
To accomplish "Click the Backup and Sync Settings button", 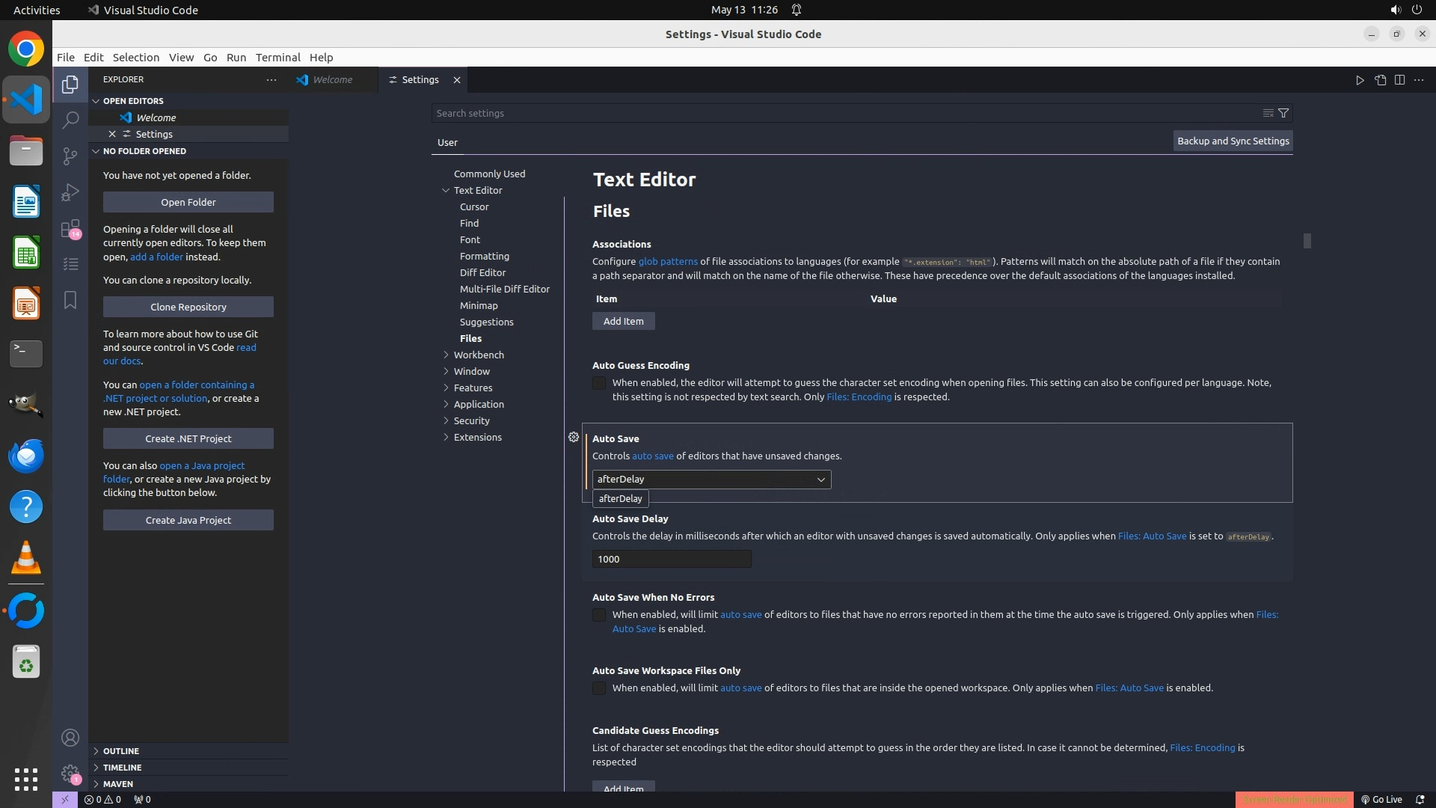I will (1233, 141).
